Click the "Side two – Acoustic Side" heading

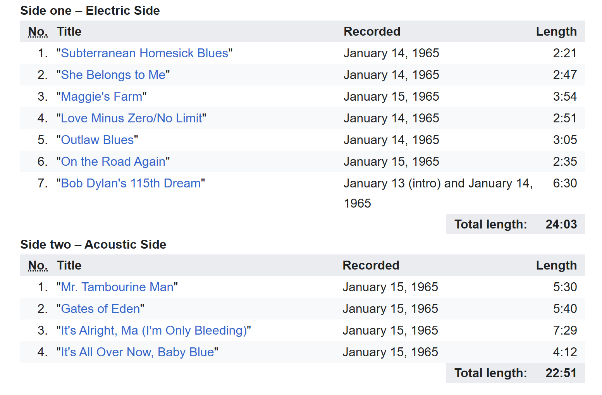[93, 244]
